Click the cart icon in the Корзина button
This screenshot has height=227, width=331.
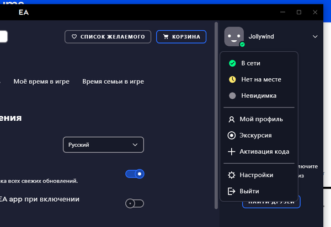tap(166, 37)
